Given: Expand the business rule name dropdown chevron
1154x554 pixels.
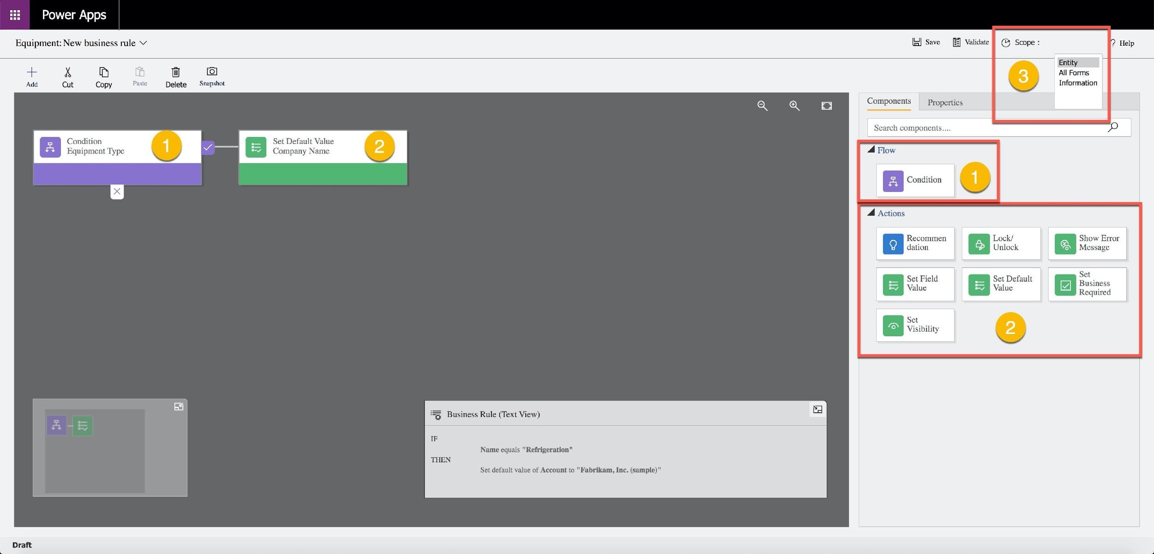Looking at the screenshot, I should pos(143,43).
